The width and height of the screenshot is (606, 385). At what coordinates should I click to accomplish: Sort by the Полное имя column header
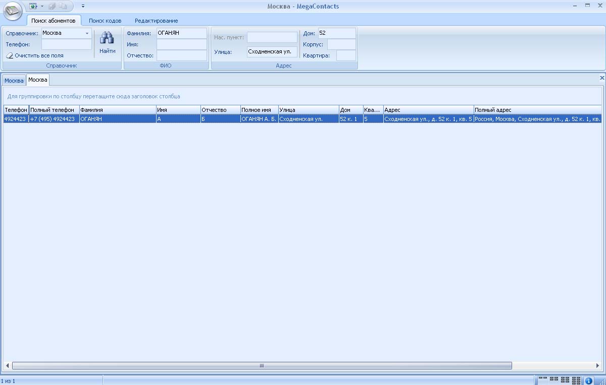pyautogui.click(x=259, y=110)
